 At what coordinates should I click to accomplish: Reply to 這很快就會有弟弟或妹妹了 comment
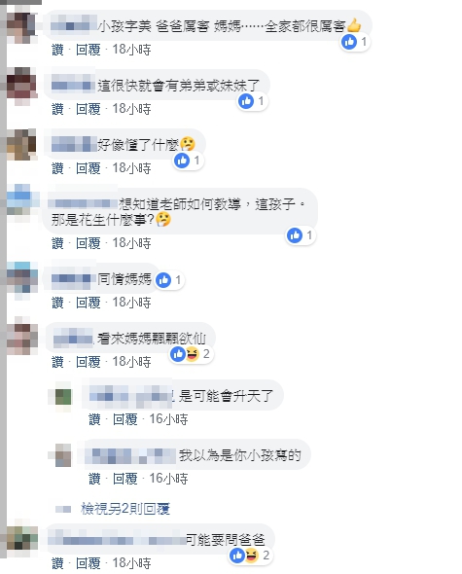(88, 109)
